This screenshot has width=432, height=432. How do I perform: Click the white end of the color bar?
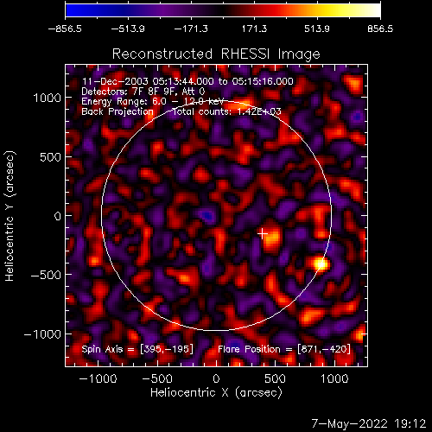375,10
